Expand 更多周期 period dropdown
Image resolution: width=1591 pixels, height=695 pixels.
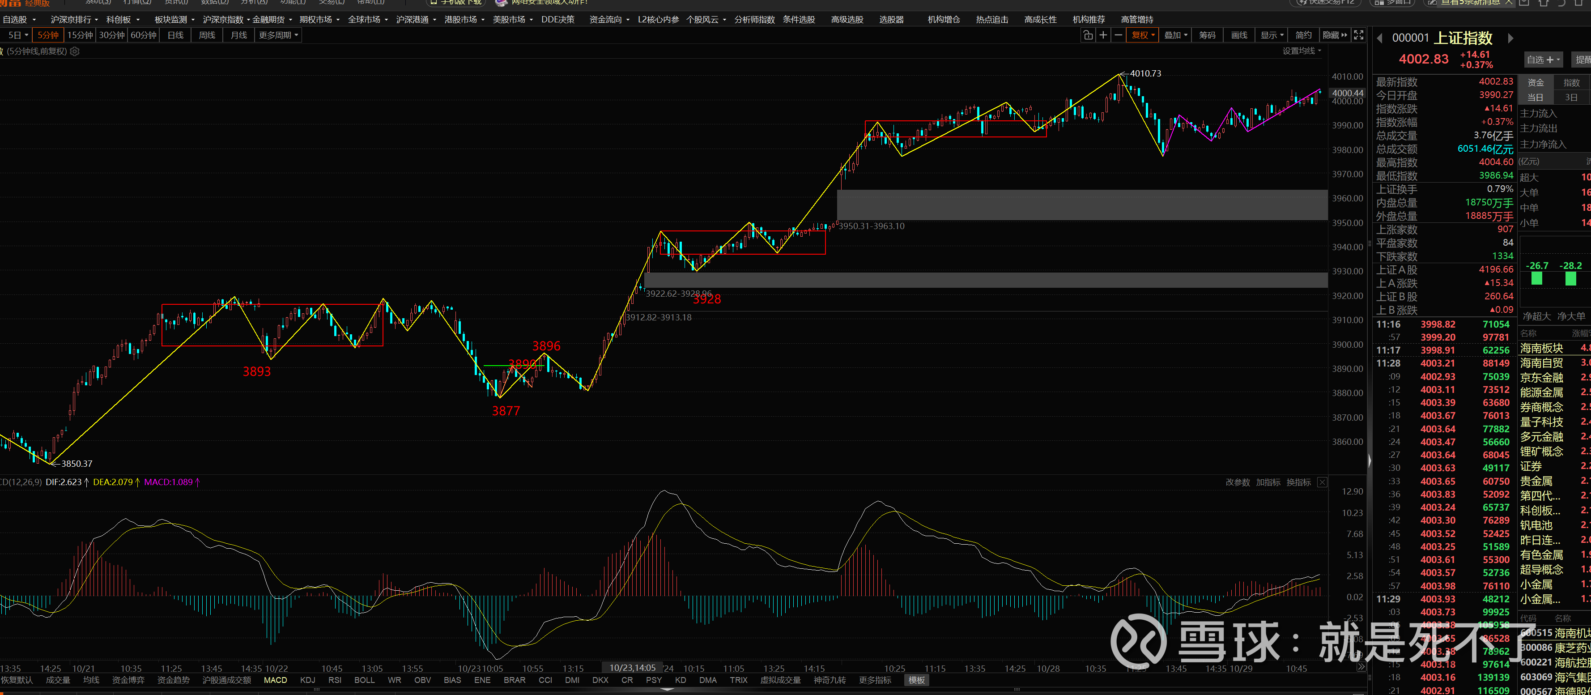click(278, 35)
